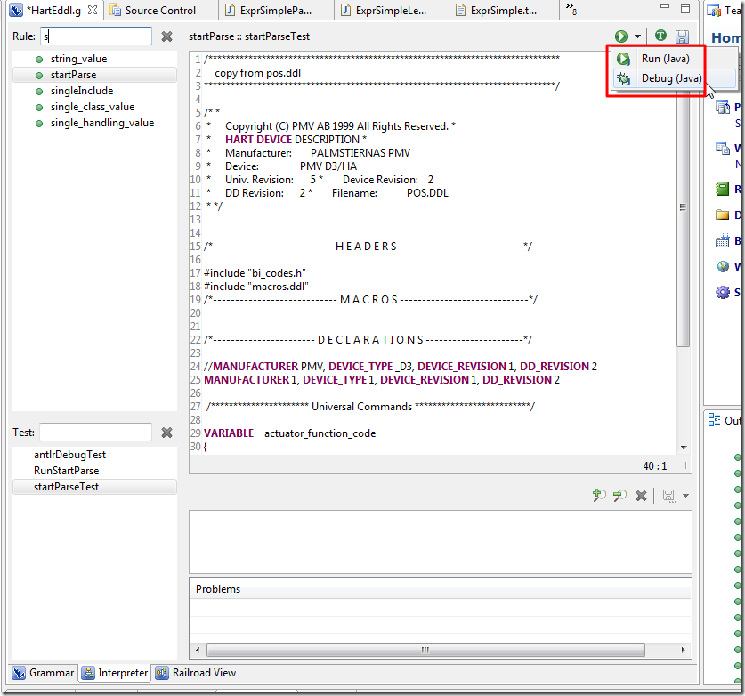Click the calendar icon in Team panel
Image resolution: width=745 pixels, height=696 pixels.
click(722, 241)
